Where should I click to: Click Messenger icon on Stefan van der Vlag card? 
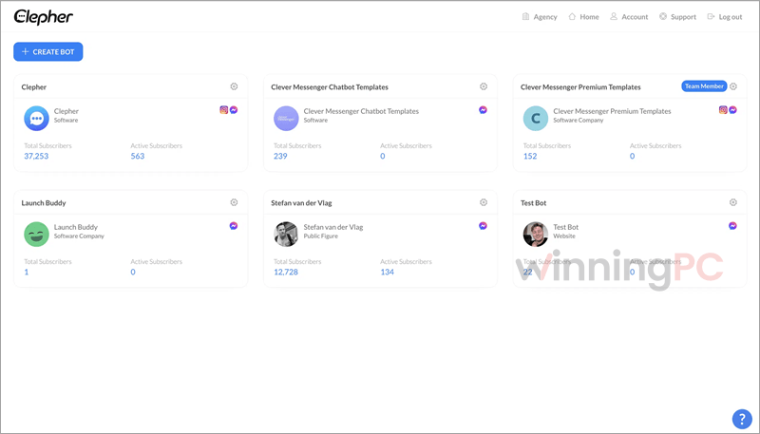(x=484, y=226)
